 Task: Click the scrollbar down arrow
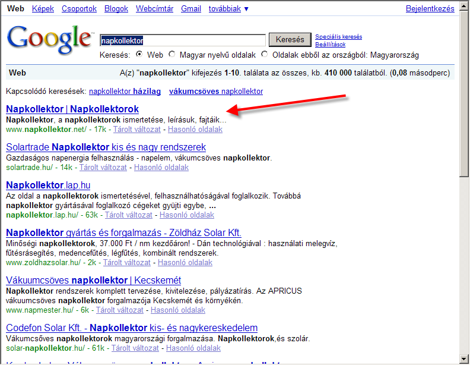point(464,358)
